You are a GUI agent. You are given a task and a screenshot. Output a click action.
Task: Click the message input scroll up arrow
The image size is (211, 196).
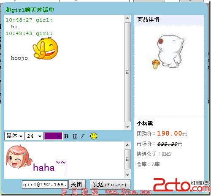coord(127,145)
